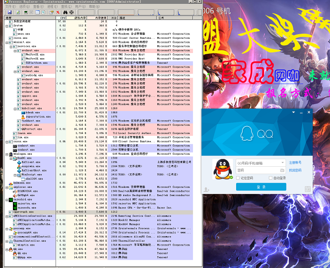This screenshot has height=268, width=330.
Task: Click the explorer.exe folder icon
Action: click(x=11, y=187)
